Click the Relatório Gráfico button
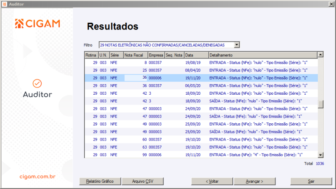The width and height of the screenshot is (336, 189). [x=100, y=181]
